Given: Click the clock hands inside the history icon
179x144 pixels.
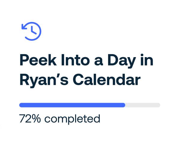Looking at the screenshot, I should 34,30.
